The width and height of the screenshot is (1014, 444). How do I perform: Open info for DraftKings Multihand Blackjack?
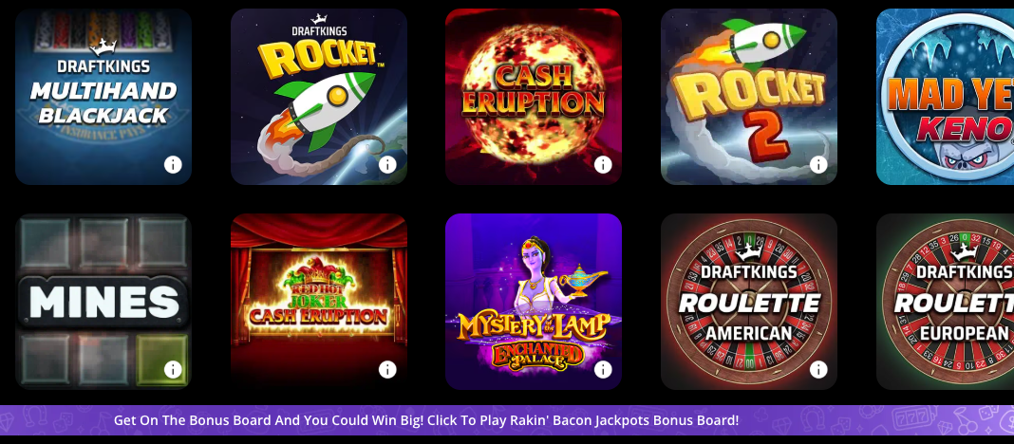173,165
